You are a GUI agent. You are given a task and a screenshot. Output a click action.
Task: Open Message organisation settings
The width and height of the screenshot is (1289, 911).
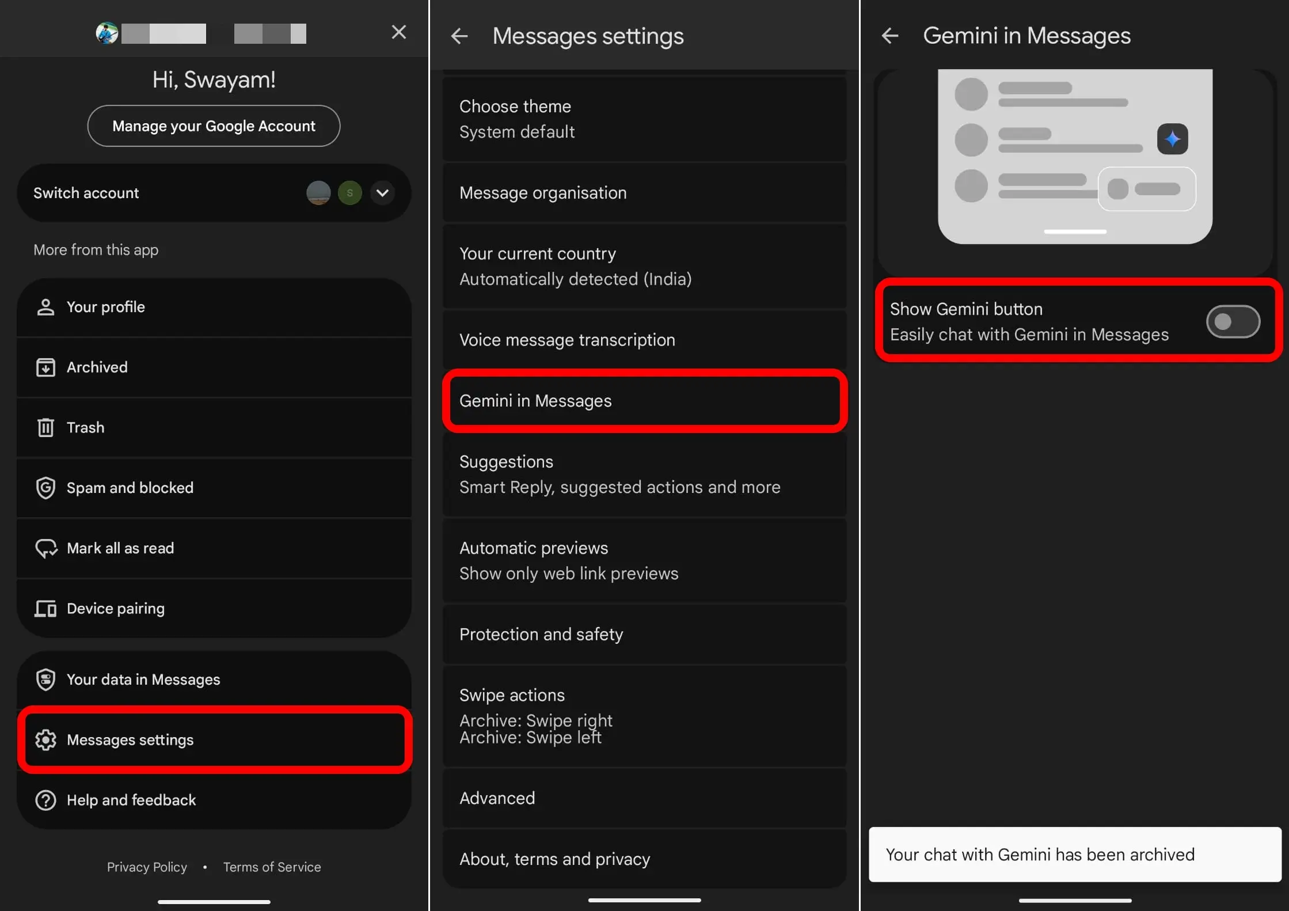click(x=543, y=193)
